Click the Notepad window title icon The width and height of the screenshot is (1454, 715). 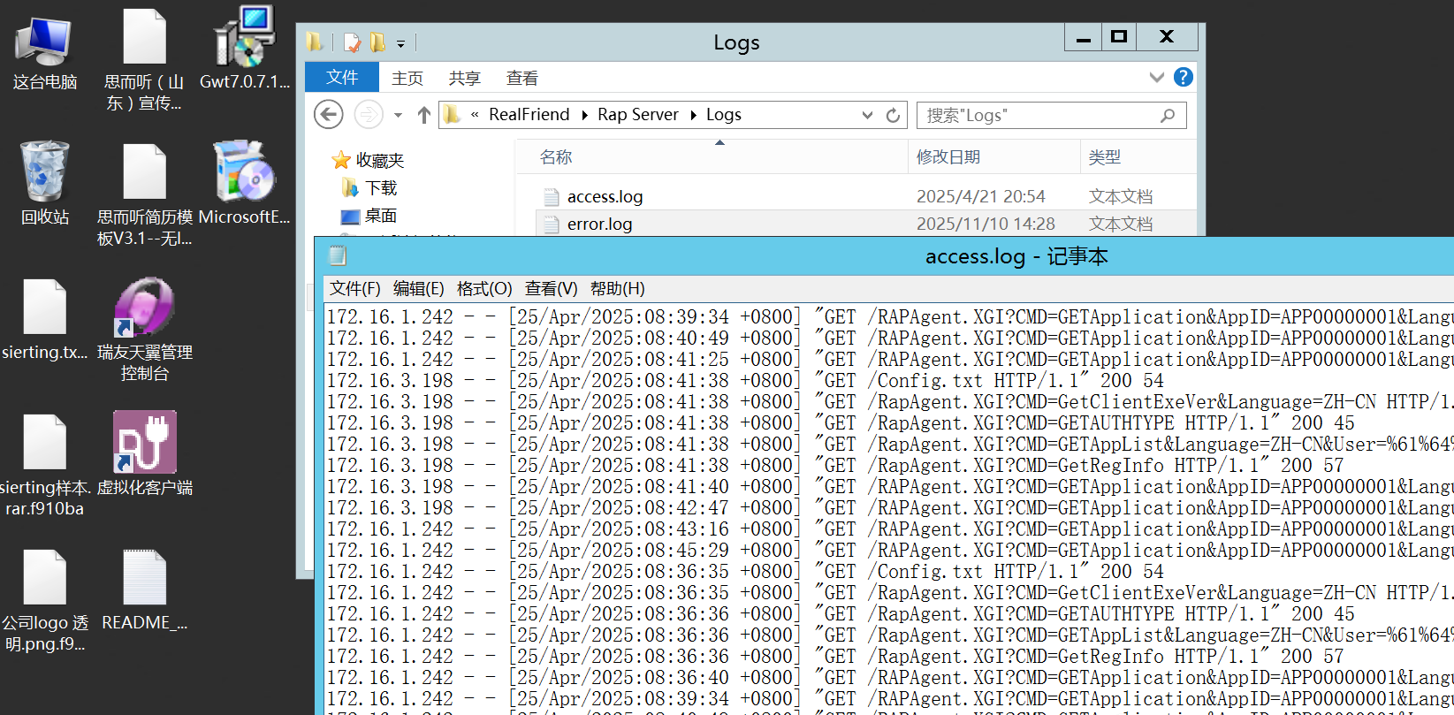[337, 256]
